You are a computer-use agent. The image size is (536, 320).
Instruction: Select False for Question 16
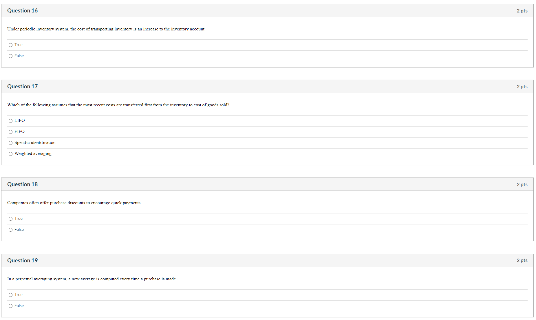(x=10, y=56)
